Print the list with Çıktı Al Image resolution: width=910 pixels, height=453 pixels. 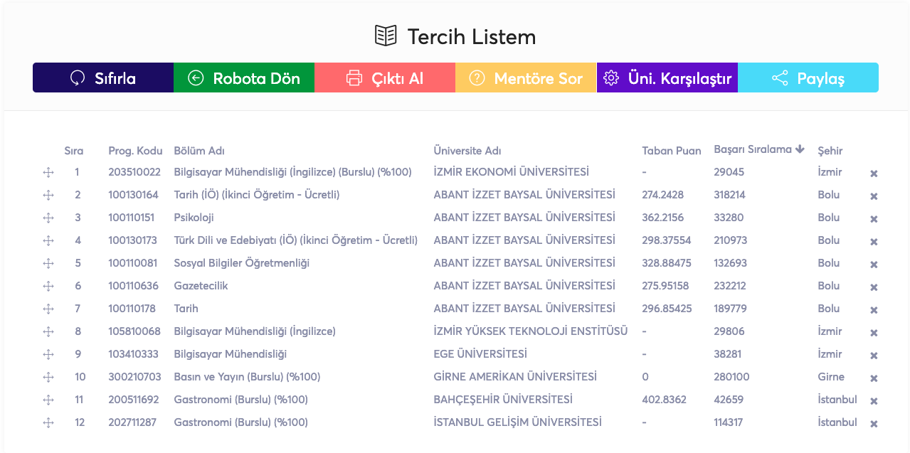pos(385,78)
